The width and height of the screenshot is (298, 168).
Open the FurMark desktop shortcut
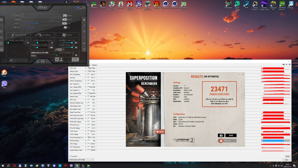pyautogui.click(x=156, y=5)
